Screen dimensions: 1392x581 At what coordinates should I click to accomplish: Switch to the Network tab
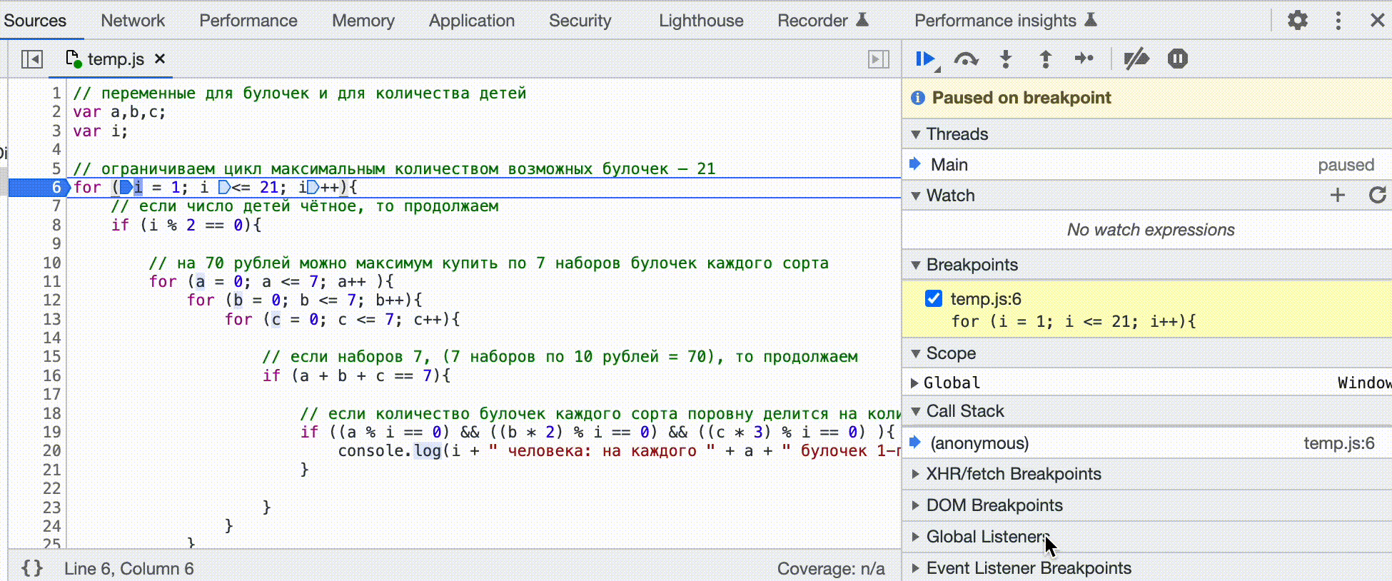click(133, 21)
